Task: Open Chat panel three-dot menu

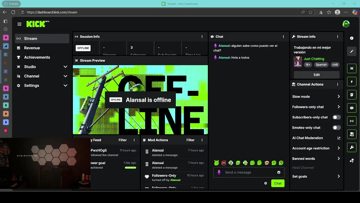Action: click(283, 37)
